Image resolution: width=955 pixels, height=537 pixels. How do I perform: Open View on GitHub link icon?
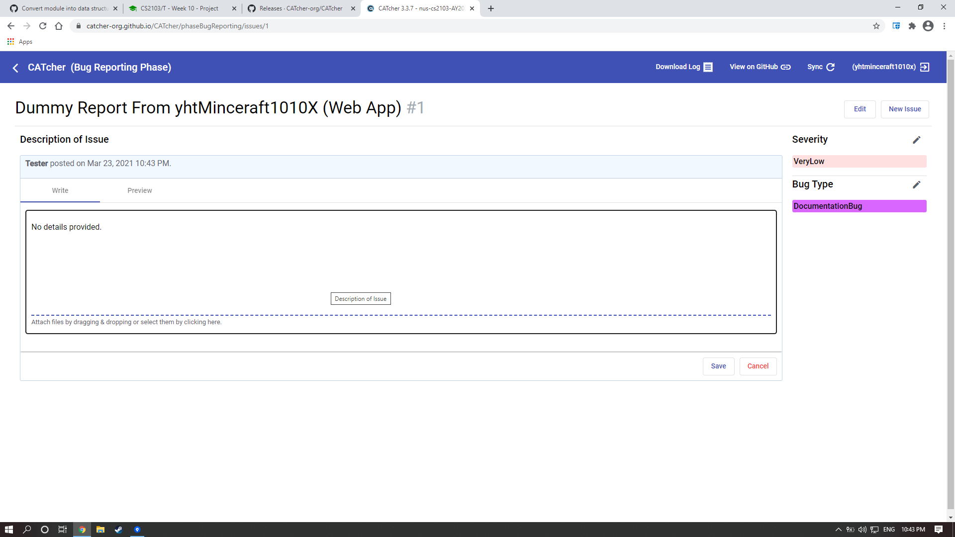[x=785, y=67]
